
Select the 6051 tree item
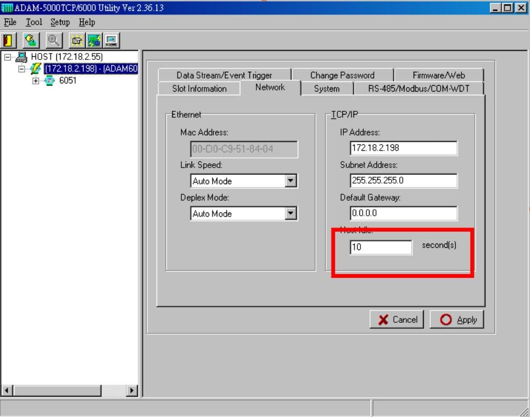(68, 81)
